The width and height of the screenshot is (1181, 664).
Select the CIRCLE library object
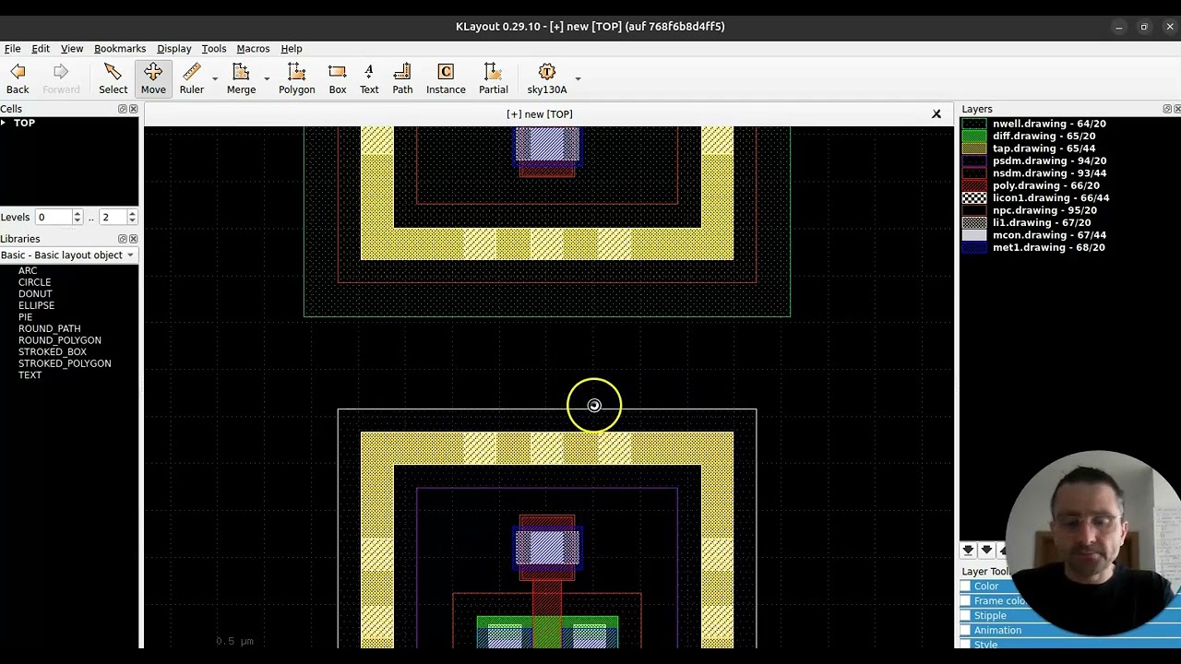(x=34, y=282)
